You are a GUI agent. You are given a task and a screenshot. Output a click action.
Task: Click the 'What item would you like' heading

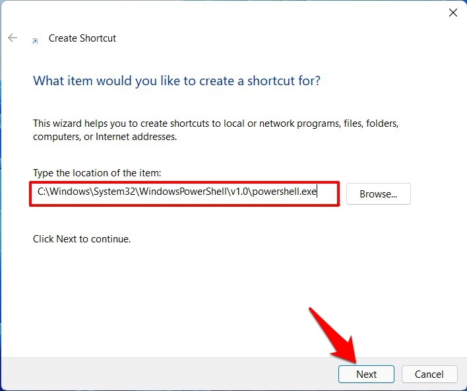point(177,81)
